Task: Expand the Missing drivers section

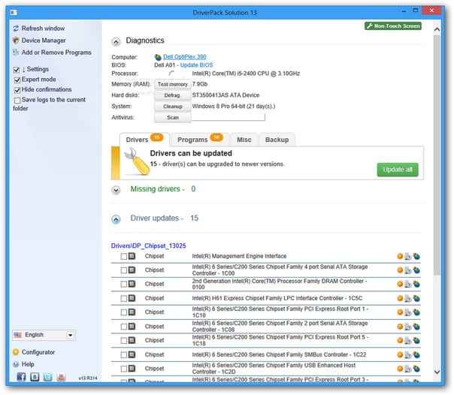Action: click(x=116, y=190)
